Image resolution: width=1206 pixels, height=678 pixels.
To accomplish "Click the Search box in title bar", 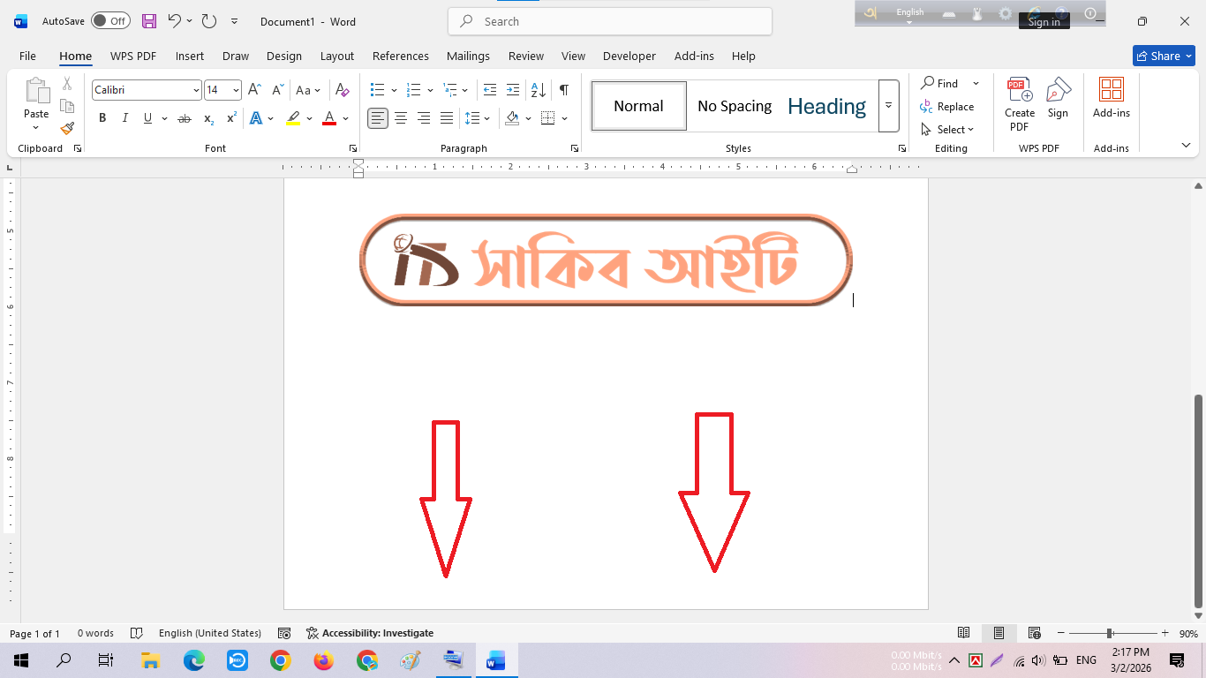I will click(609, 21).
